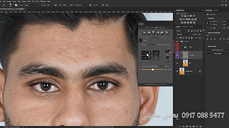Open the Soft Light blend mode dropdown

[x=183, y=34]
